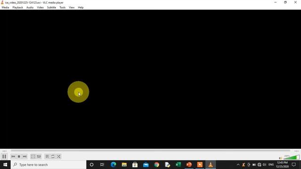301x169 pixels.
Task: Toggle loop repeat mode
Action: [53, 156]
